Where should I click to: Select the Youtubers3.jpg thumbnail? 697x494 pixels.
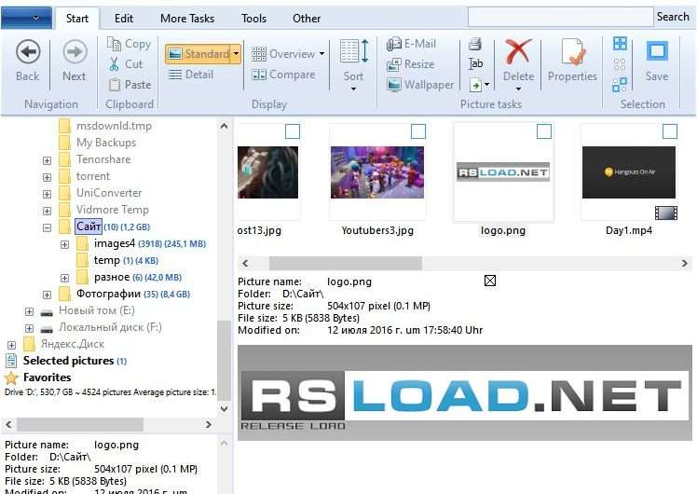pyautogui.click(x=377, y=172)
